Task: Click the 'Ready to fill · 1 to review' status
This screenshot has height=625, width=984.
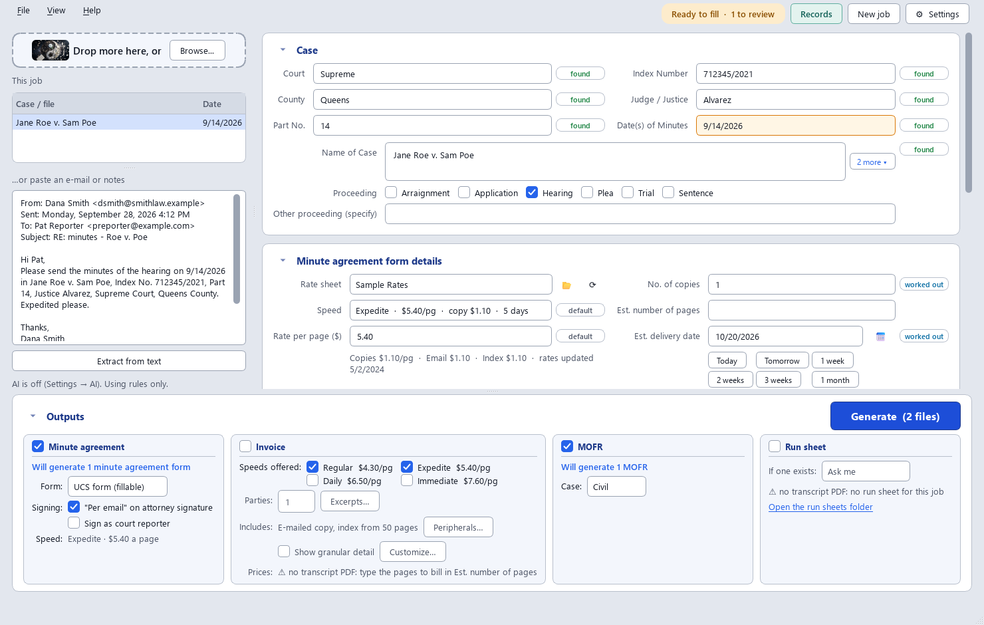Action: click(723, 14)
